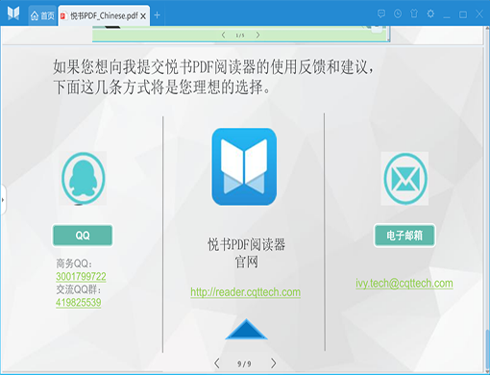Click the 电子邮箱 button
The width and height of the screenshot is (490, 375).
click(404, 236)
